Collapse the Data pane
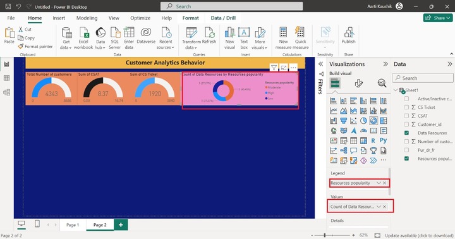The width and height of the screenshot is (455, 239). 449,64
